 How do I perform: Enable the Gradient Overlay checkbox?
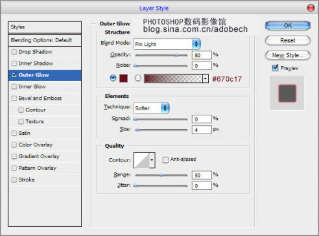coord(14,156)
